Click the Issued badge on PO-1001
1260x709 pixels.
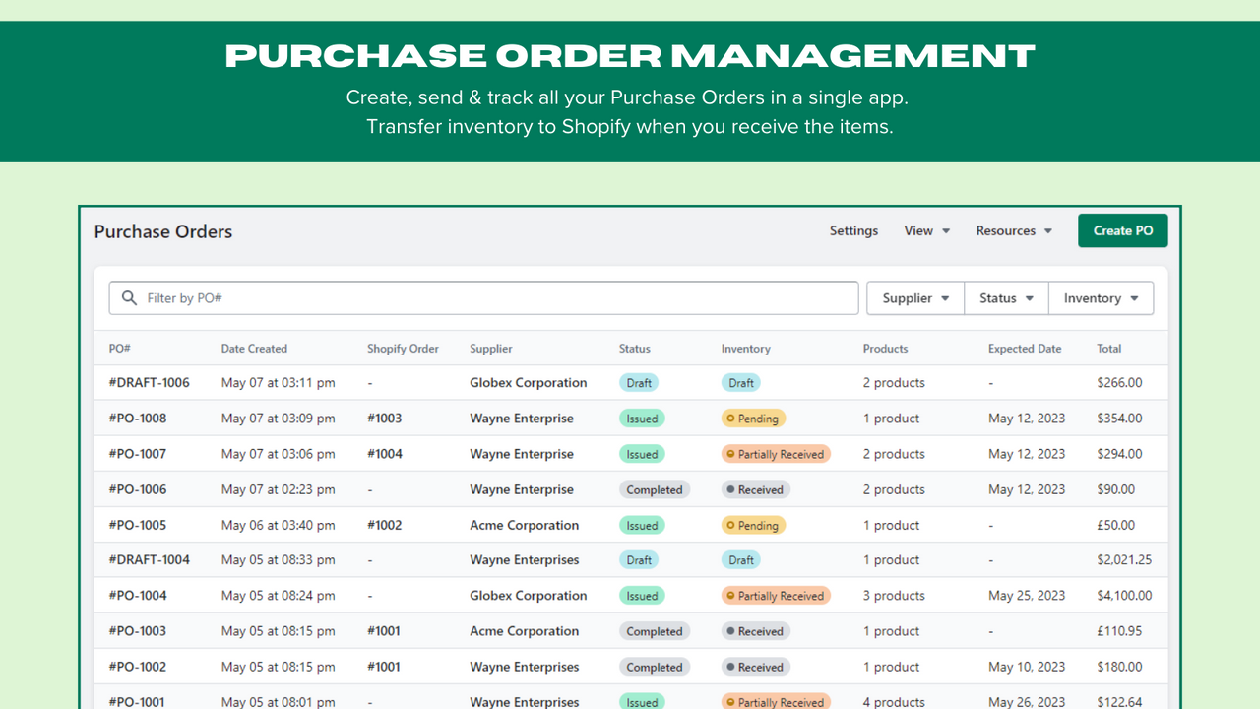642,701
